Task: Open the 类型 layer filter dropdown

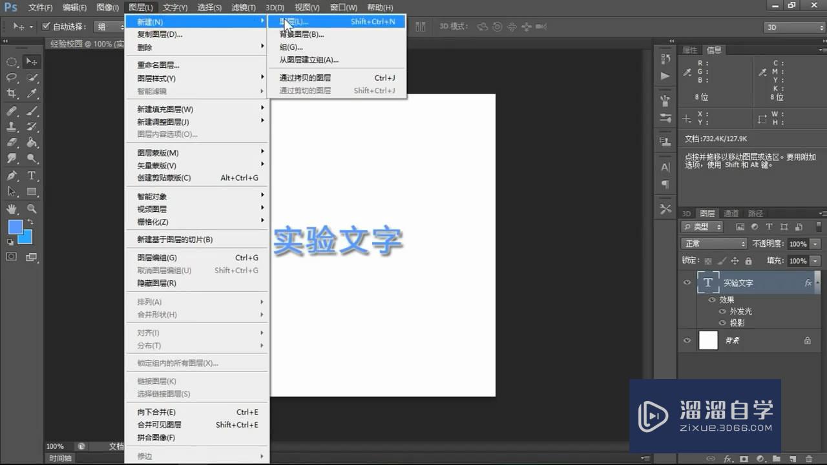Action: tap(704, 227)
